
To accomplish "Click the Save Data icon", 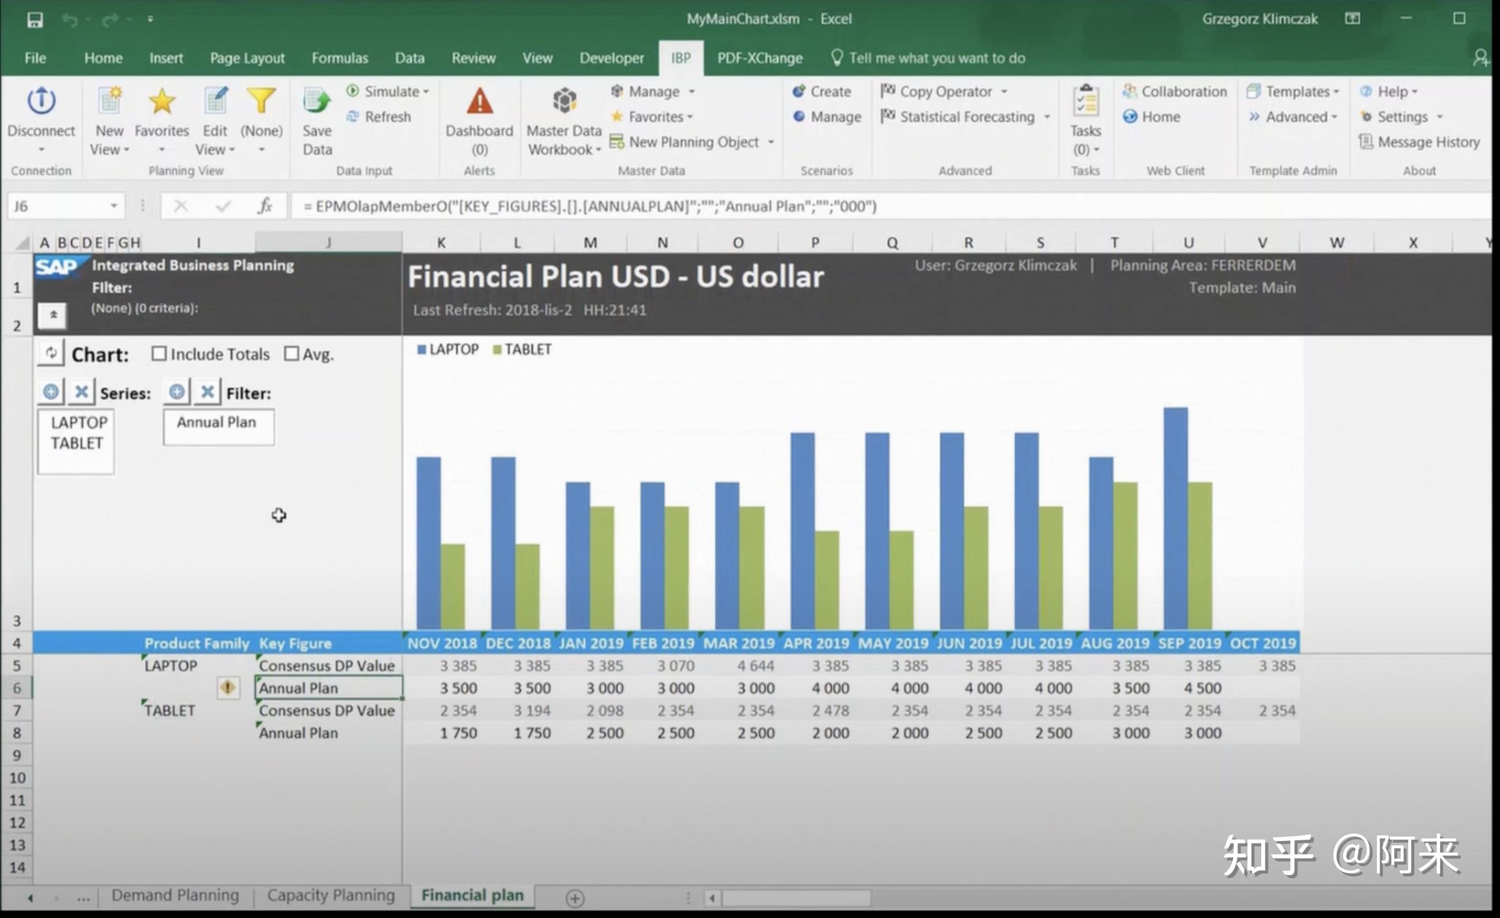I will [317, 101].
